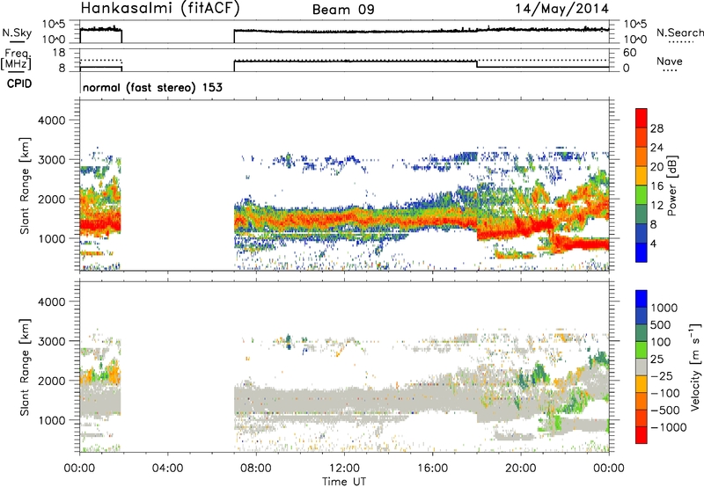Click the "18" tick on the frequency axis
The height and width of the screenshot is (487, 704).
(58, 53)
